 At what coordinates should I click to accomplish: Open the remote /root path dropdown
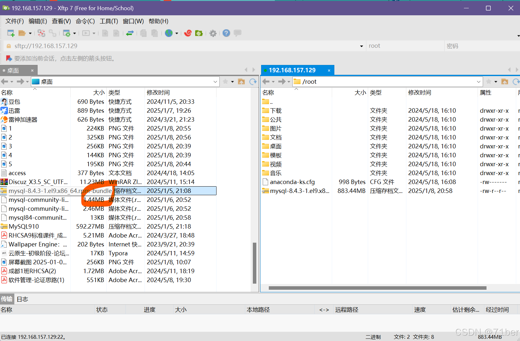point(479,82)
